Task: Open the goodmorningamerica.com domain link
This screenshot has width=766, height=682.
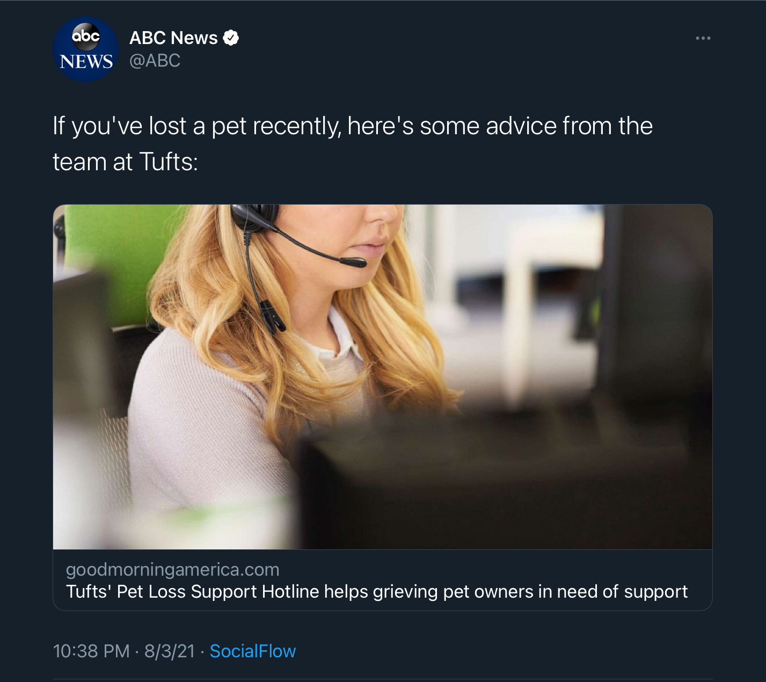Action: (172, 569)
